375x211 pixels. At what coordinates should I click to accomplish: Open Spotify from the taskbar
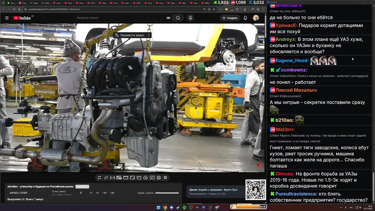[x=184, y=207]
